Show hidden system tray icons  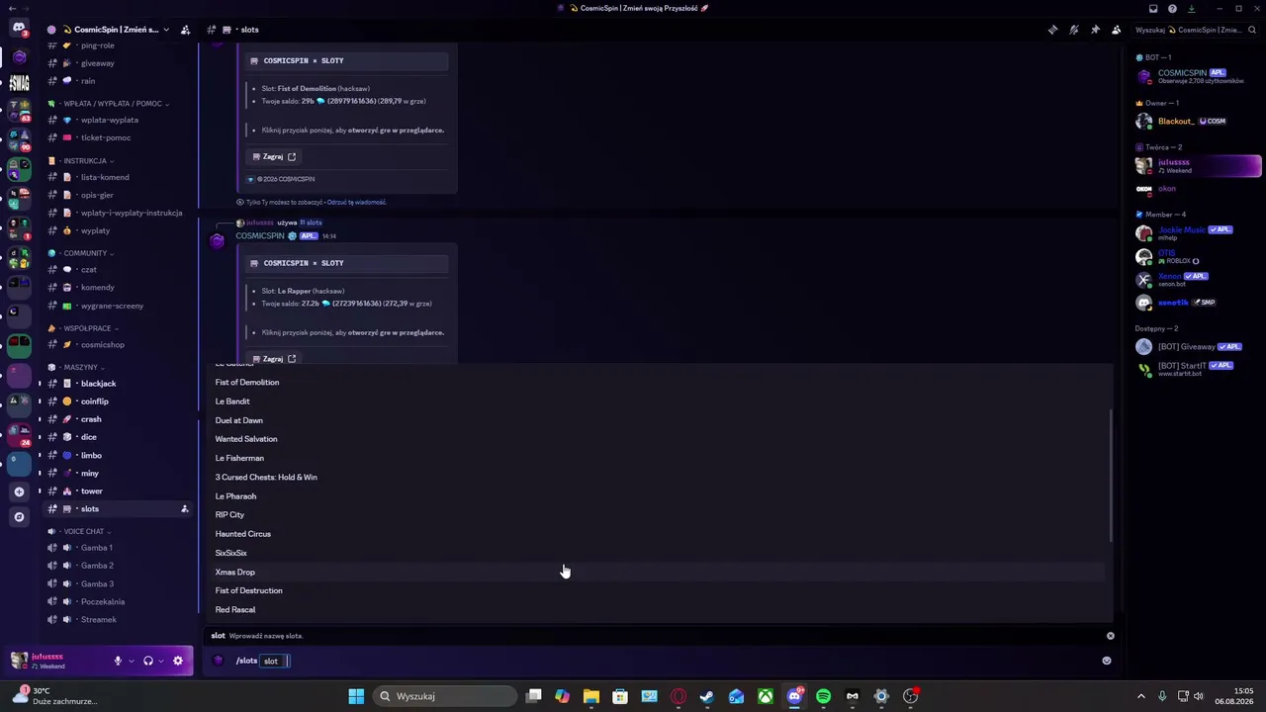[x=1141, y=696]
